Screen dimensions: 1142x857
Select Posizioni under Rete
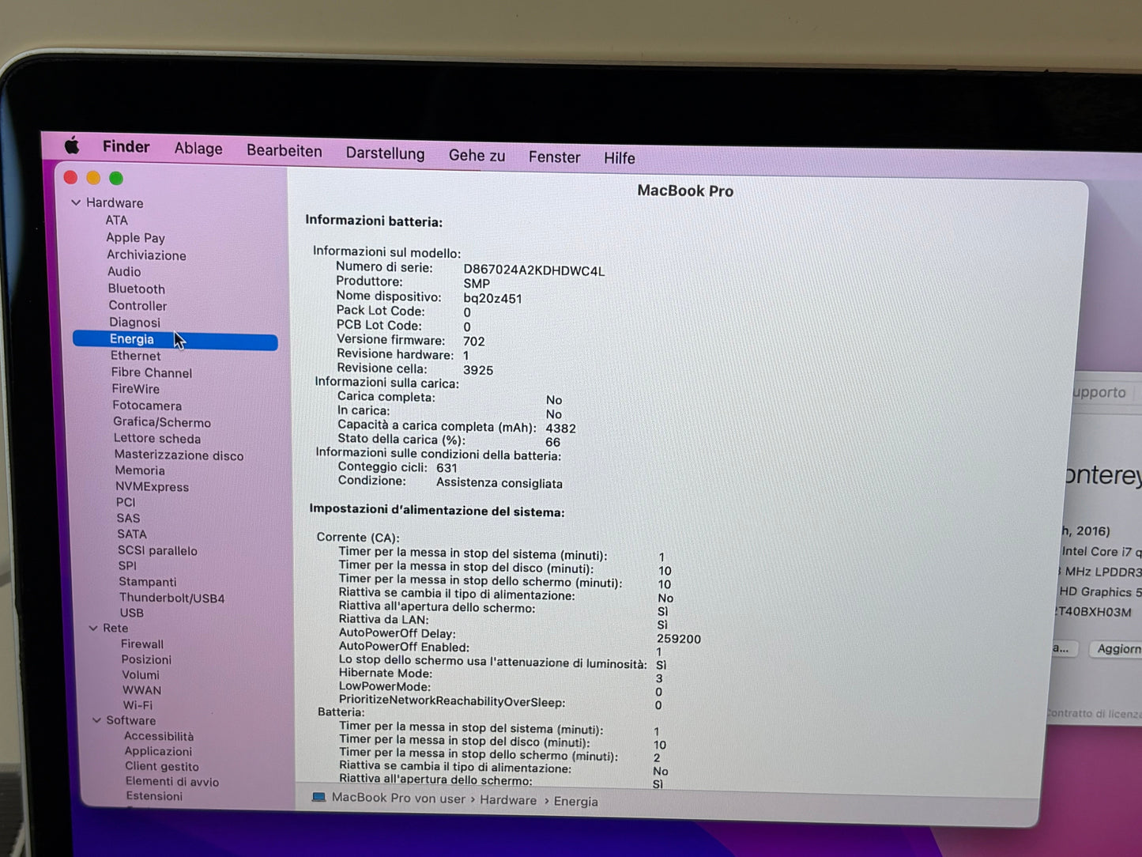point(146,659)
